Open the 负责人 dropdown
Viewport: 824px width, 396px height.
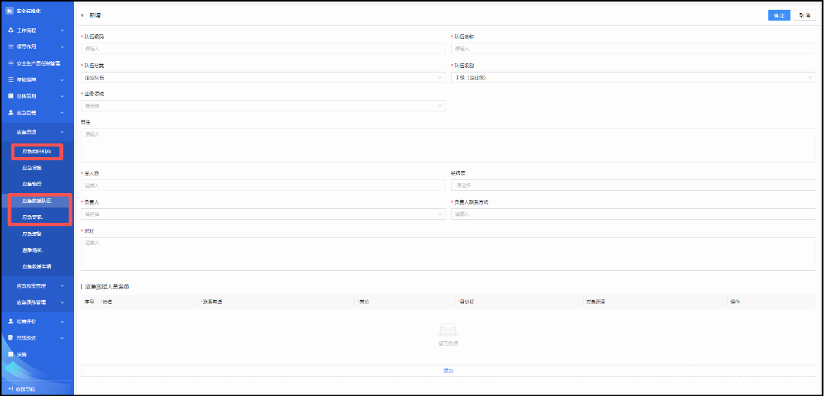pos(262,214)
